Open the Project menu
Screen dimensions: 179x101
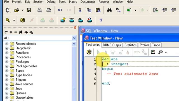pos(17,2)
